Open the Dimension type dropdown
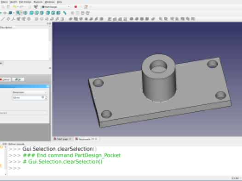The height and width of the screenshot is (181, 242). tap(29, 92)
